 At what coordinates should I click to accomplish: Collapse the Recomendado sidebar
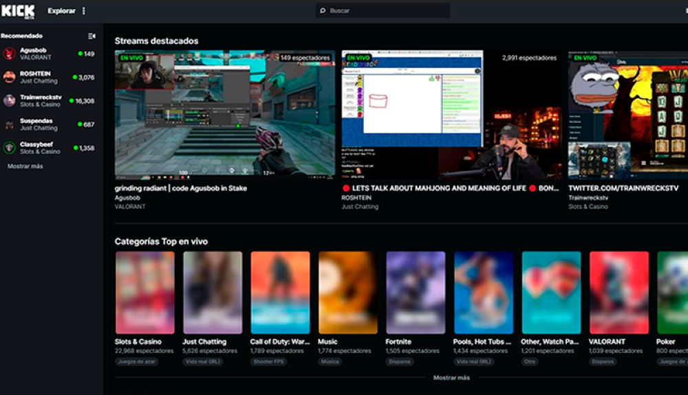92,36
